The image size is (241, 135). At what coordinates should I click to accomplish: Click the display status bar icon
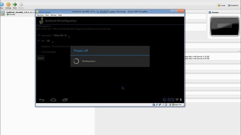click(x=166, y=105)
